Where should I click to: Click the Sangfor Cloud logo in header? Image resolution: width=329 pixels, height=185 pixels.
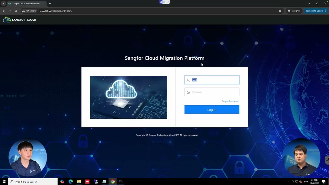coord(19,20)
